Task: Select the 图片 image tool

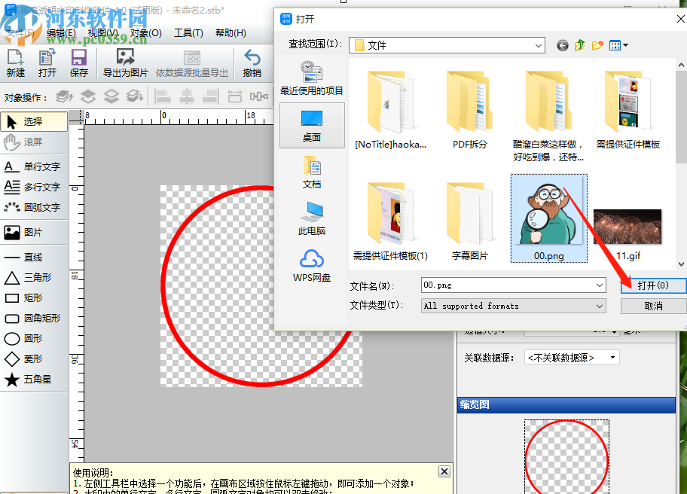Action: [34, 232]
